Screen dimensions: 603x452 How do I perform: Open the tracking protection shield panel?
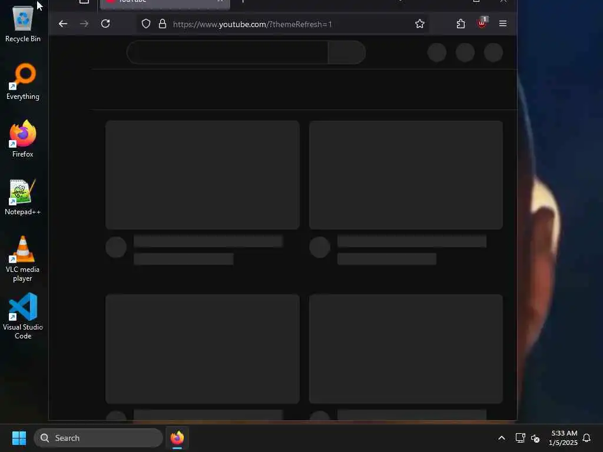(x=146, y=24)
